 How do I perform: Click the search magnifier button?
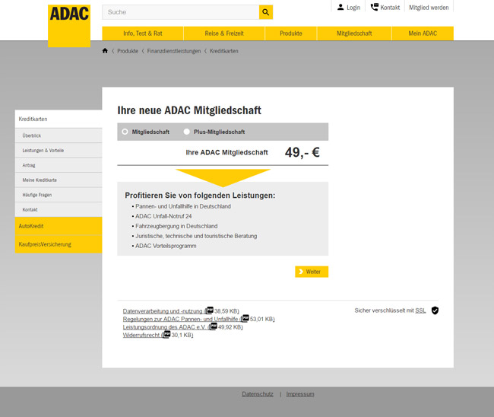[266, 12]
